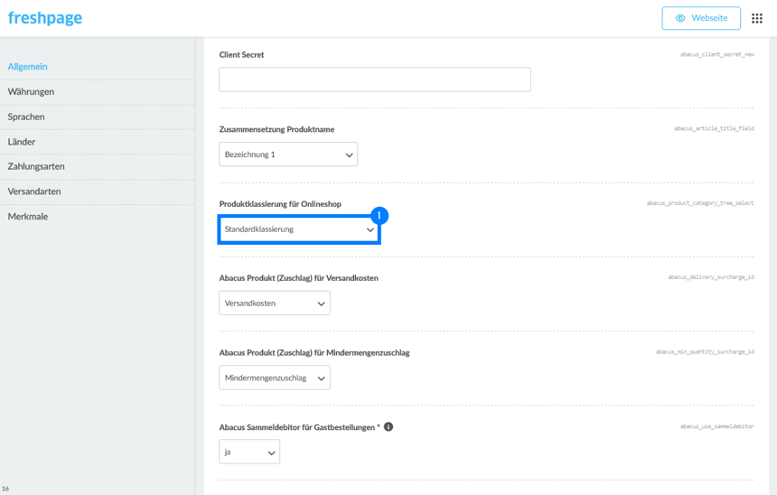The width and height of the screenshot is (777, 495).
Task: Open Sprachen settings in sidebar
Action: coord(26,117)
